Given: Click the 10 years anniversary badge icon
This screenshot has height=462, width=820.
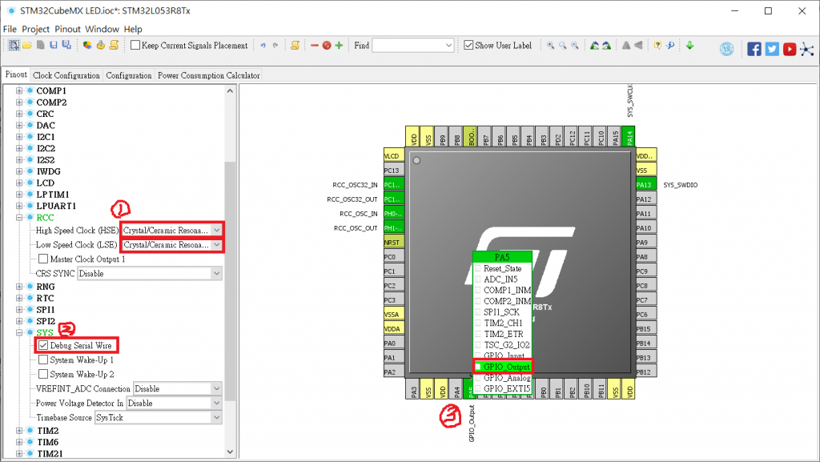Looking at the screenshot, I should tap(727, 49).
